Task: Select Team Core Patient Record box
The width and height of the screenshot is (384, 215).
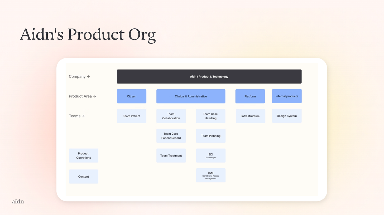Action: (171, 136)
